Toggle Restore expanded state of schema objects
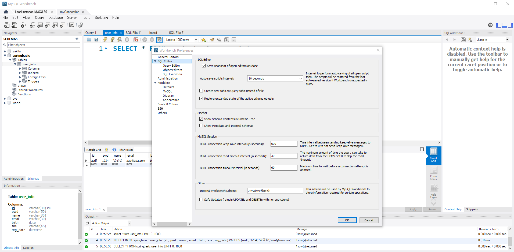 click(x=201, y=99)
